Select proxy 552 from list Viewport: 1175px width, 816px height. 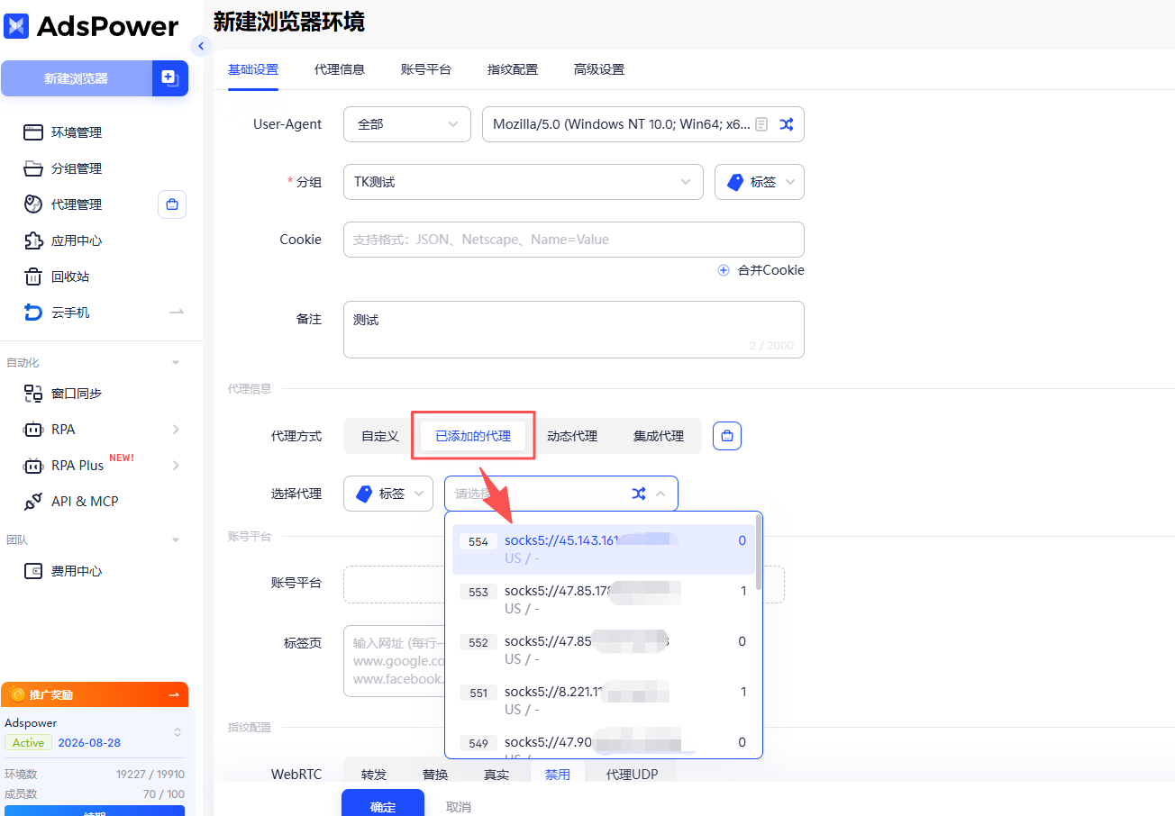(x=603, y=650)
